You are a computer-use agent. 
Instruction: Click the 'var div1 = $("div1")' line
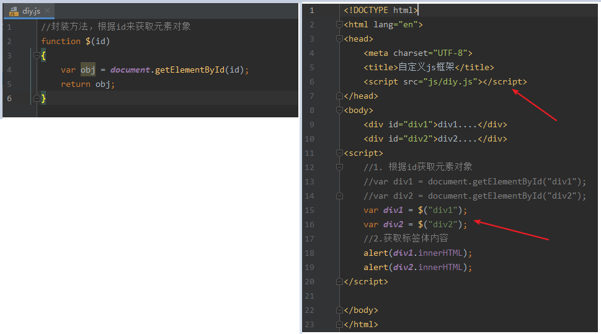coord(415,210)
